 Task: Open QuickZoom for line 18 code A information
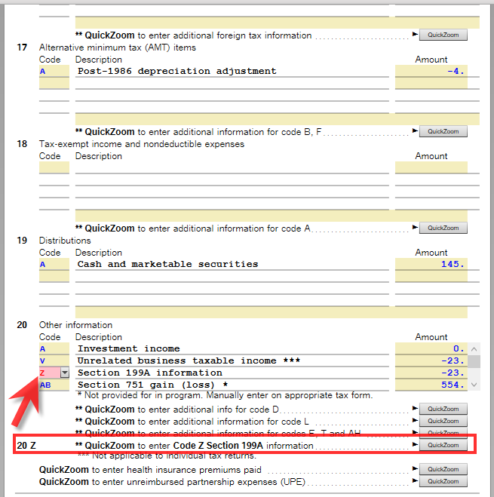443,229
